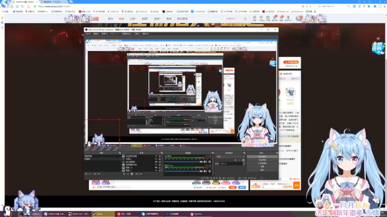
Task: Open source properties gear in Sources panel
Action: pos(132,174)
